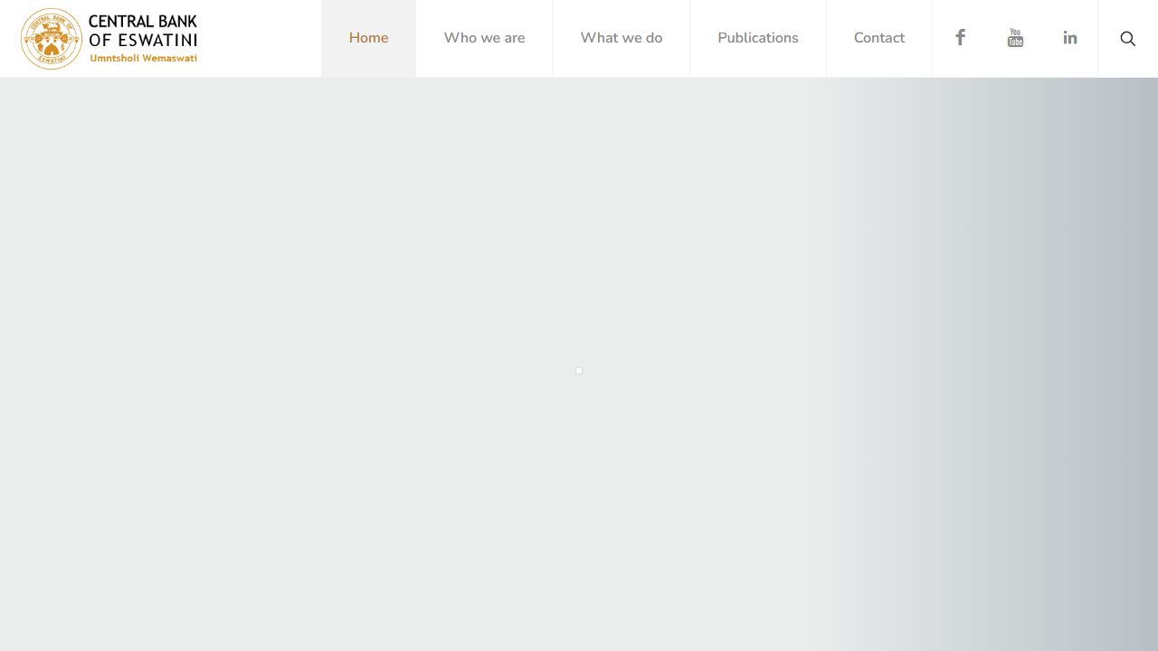Go to the Contact page
This screenshot has height=651, width=1158.
click(x=879, y=38)
